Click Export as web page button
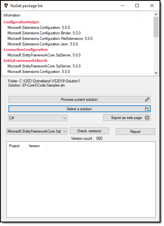This screenshot has height=226, width=164. pos(127,118)
